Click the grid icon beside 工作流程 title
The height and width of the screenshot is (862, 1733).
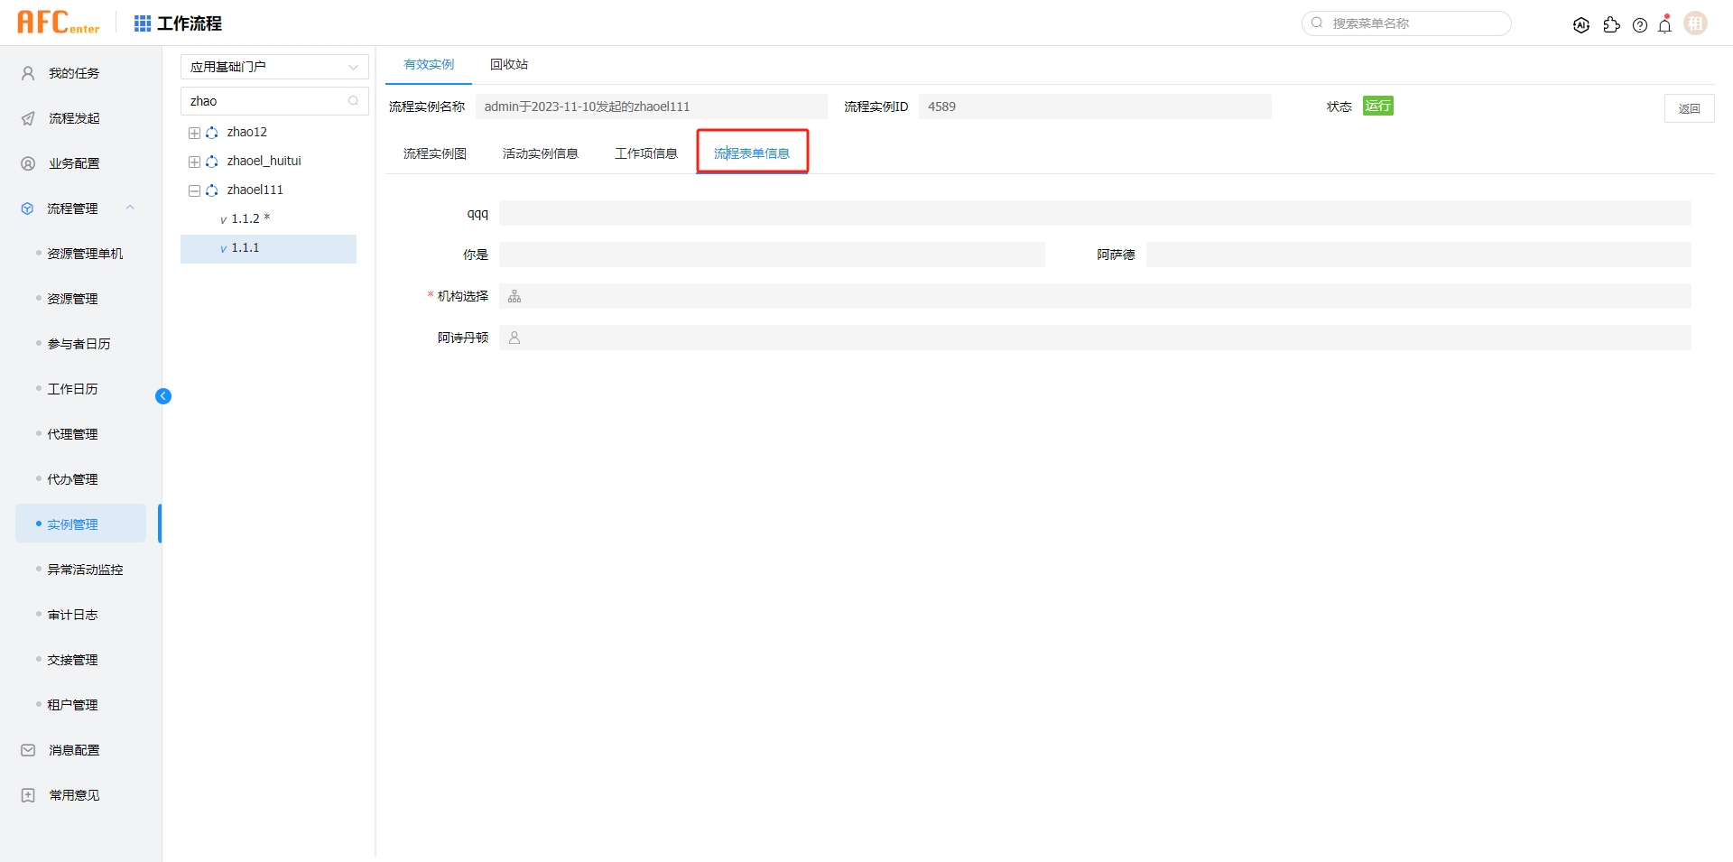[x=142, y=23]
